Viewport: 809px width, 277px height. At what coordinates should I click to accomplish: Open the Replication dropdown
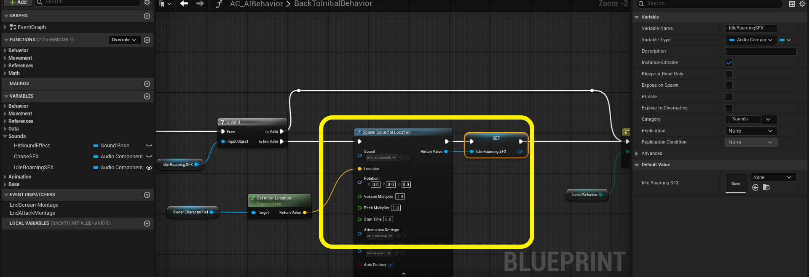(751, 131)
